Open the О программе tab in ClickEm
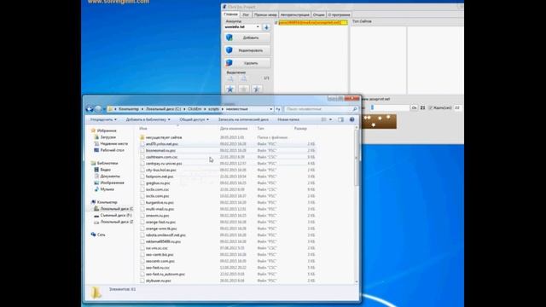The height and width of the screenshot is (307, 546). 339,15
